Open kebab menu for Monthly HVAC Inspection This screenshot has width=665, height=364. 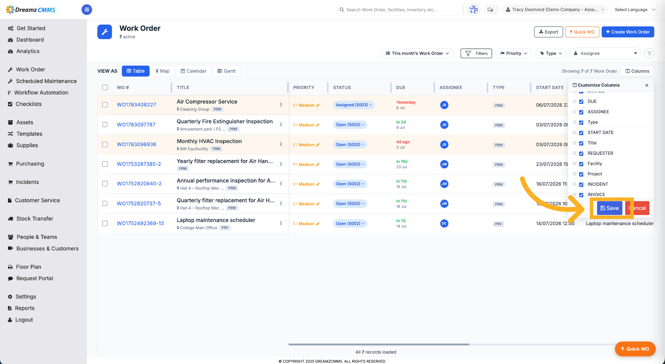(281, 144)
